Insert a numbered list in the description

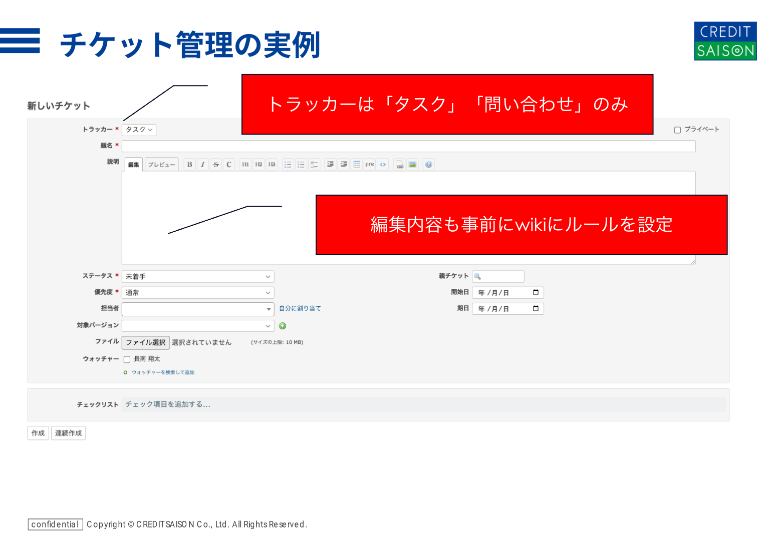click(301, 165)
